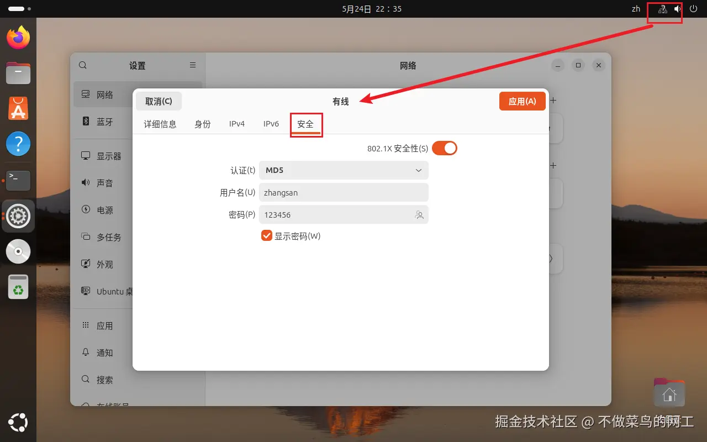Switch to the Details tab

coord(160,124)
